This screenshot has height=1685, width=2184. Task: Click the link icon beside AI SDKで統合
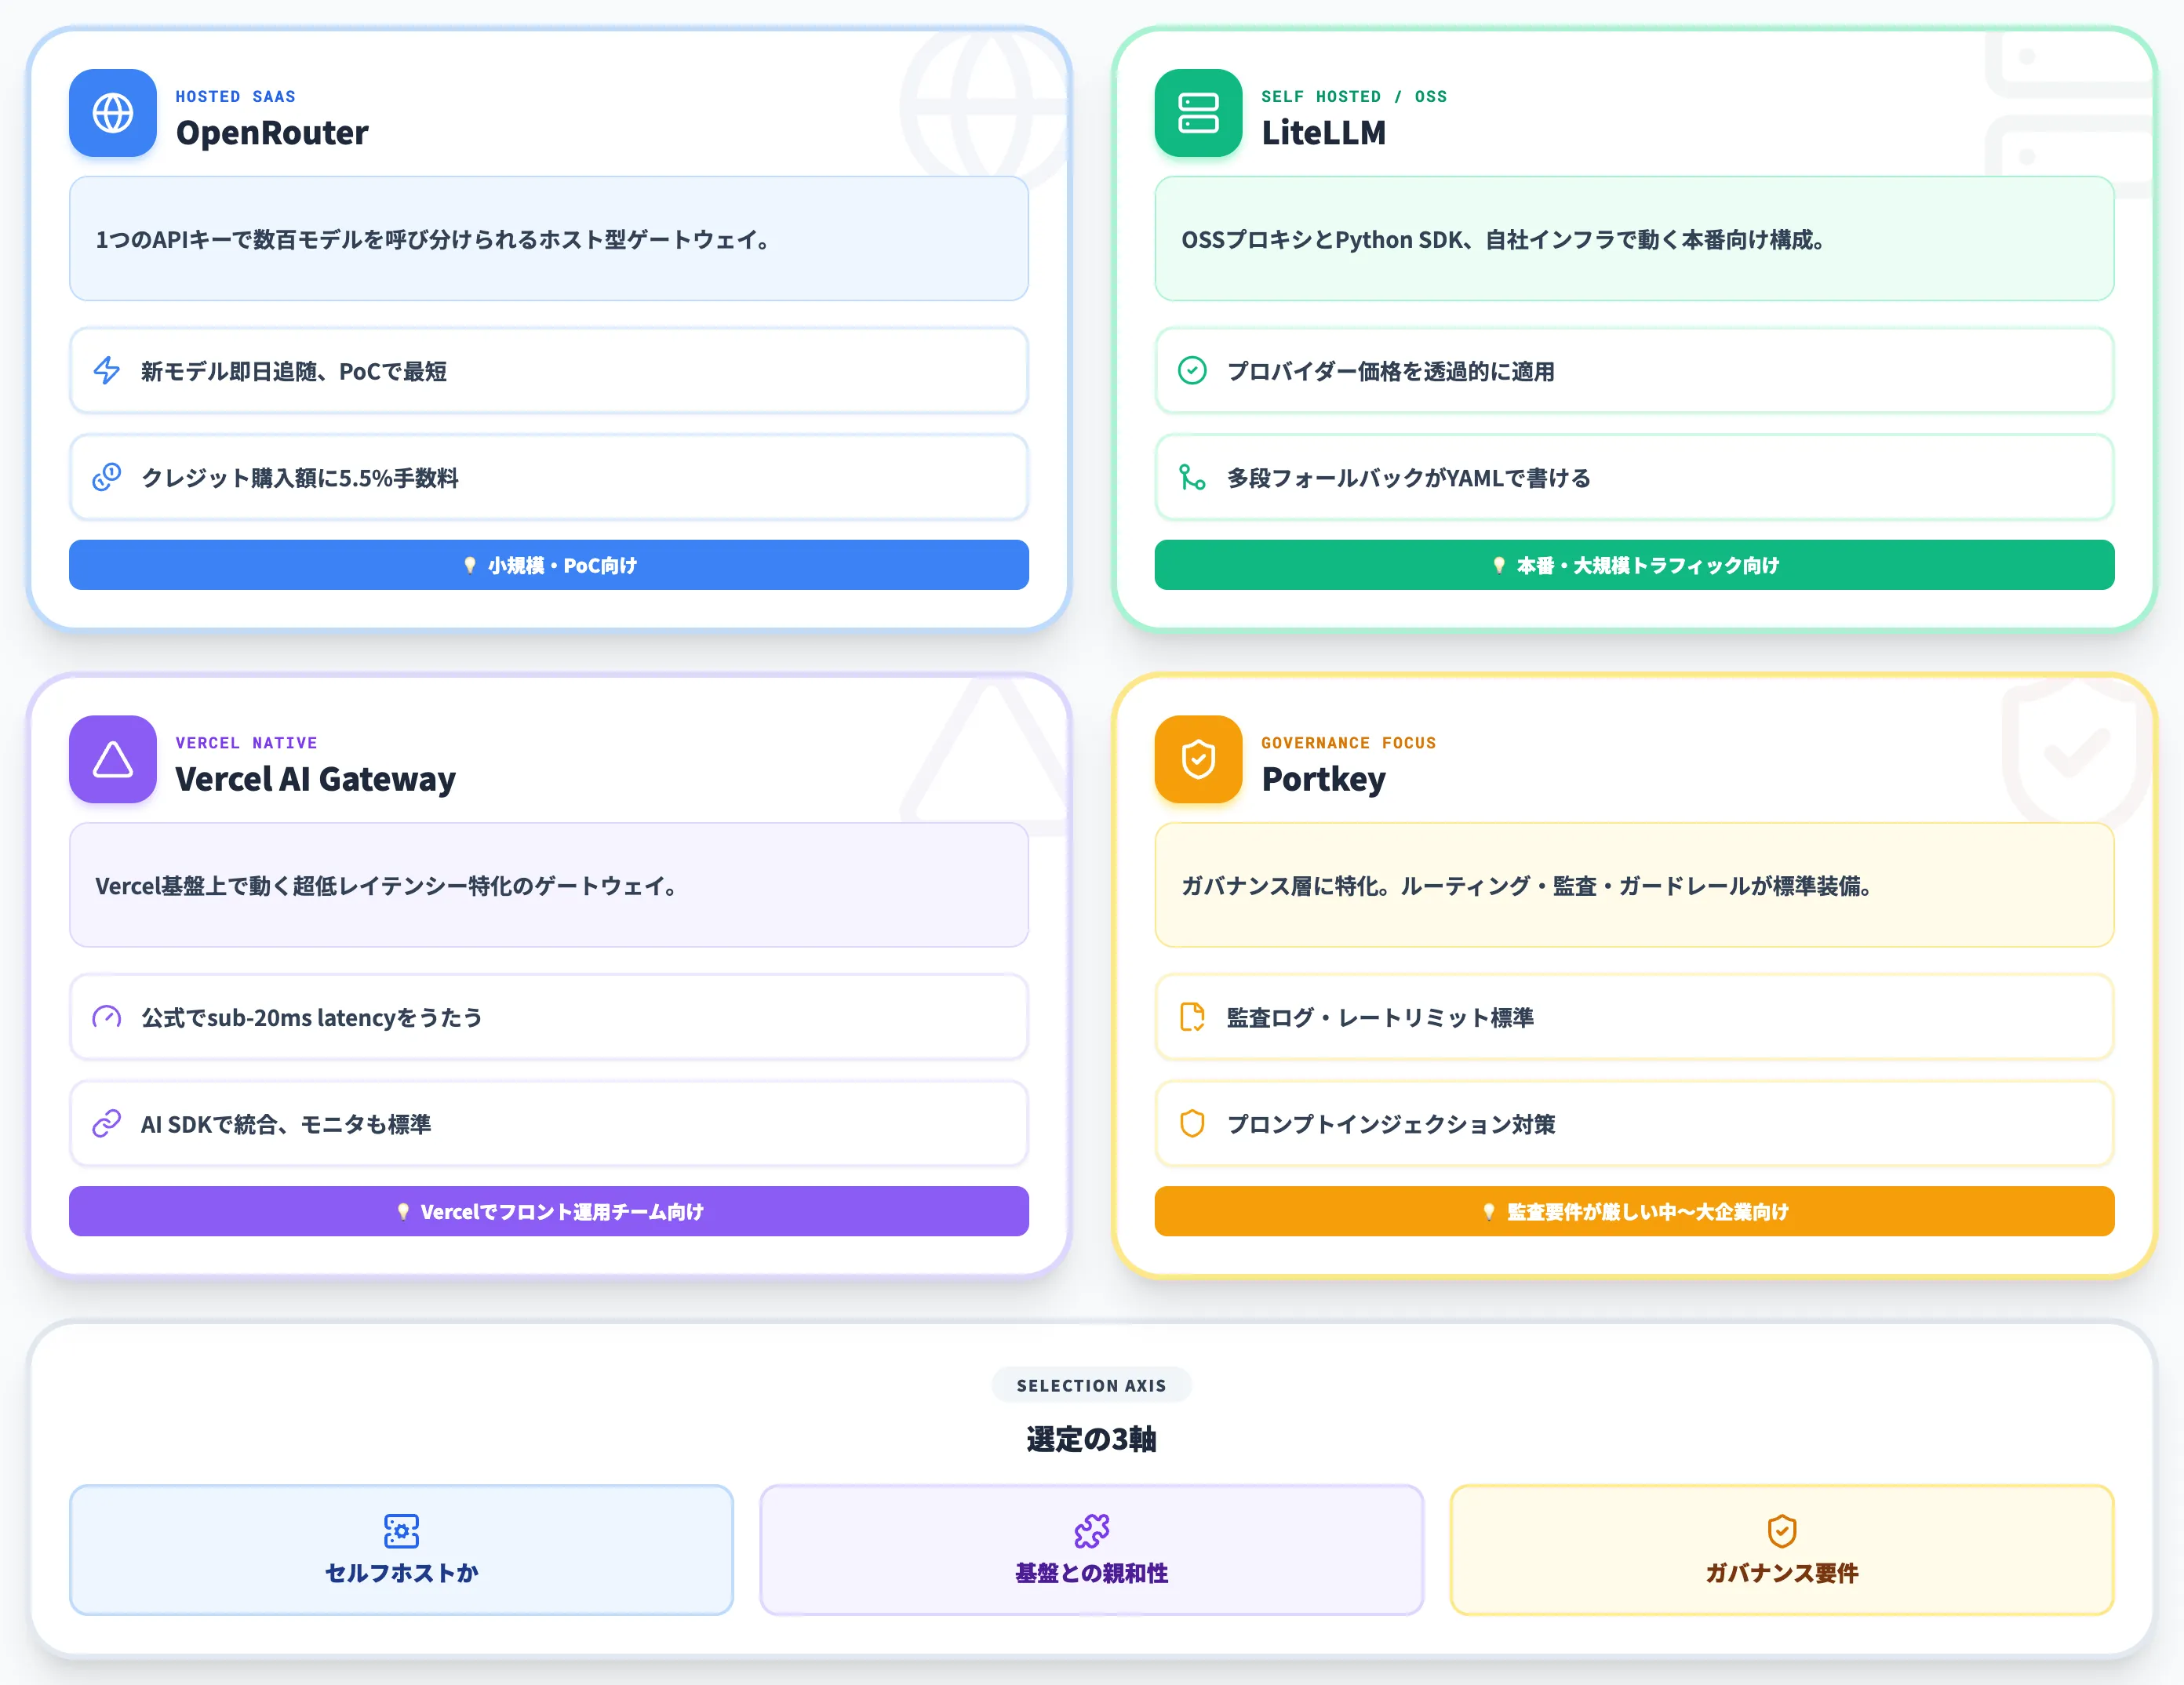tap(107, 1124)
